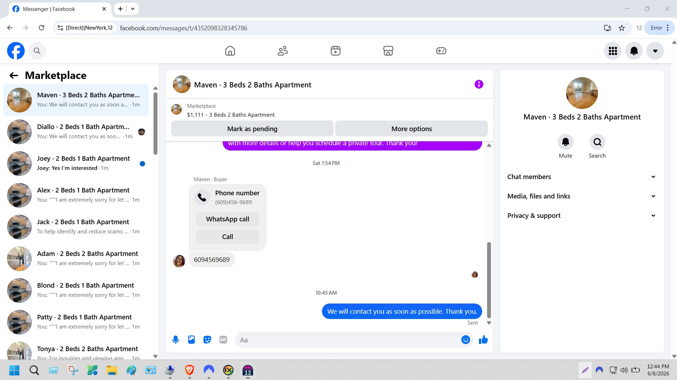Image resolution: width=677 pixels, height=380 pixels.
Task: Open Windows taskbar search
Action: (x=34, y=370)
